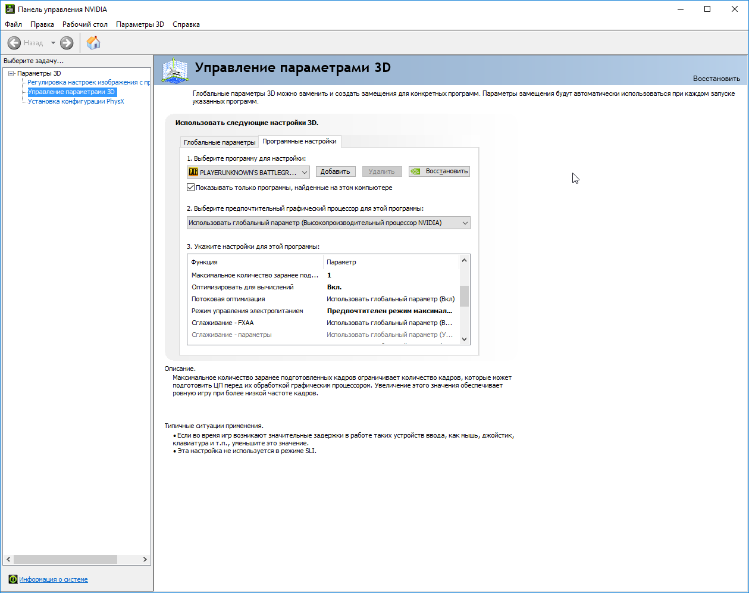Click left panel scroll left arrow
Viewport: 749px width, 593px height.
[x=8, y=560]
